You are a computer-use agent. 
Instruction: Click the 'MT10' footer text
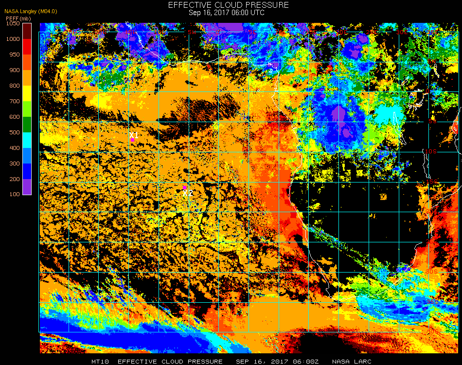click(100, 362)
